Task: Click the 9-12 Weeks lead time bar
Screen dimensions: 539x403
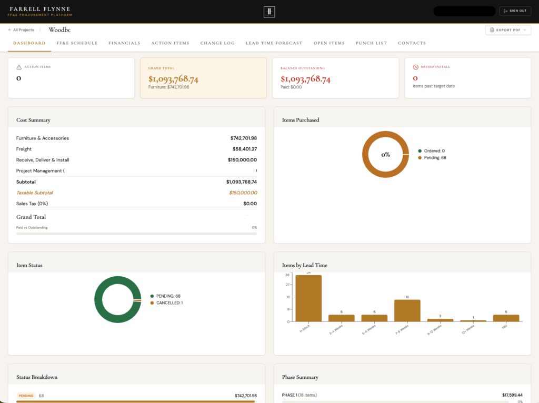Action: coord(440,320)
